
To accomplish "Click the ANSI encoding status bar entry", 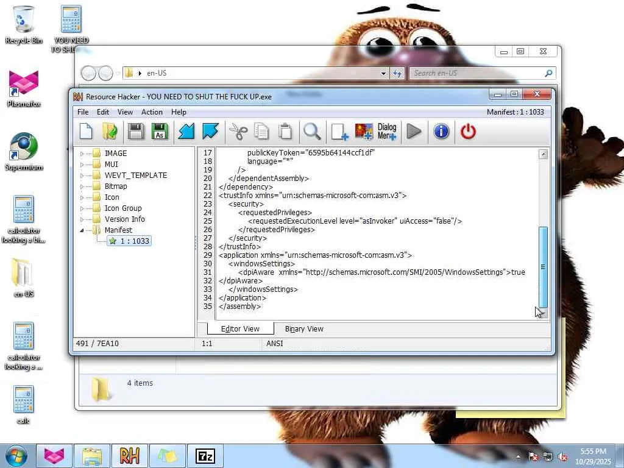I will tap(275, 344).
